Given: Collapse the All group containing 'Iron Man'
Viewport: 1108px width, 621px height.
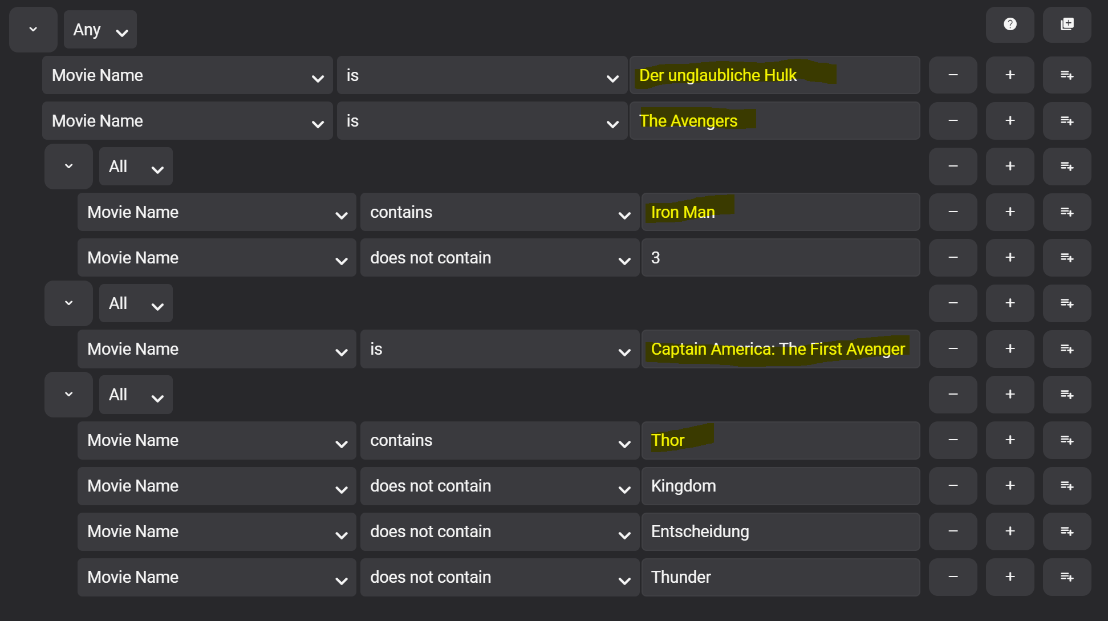Looking at the screenshot, I should click(68, 167).
